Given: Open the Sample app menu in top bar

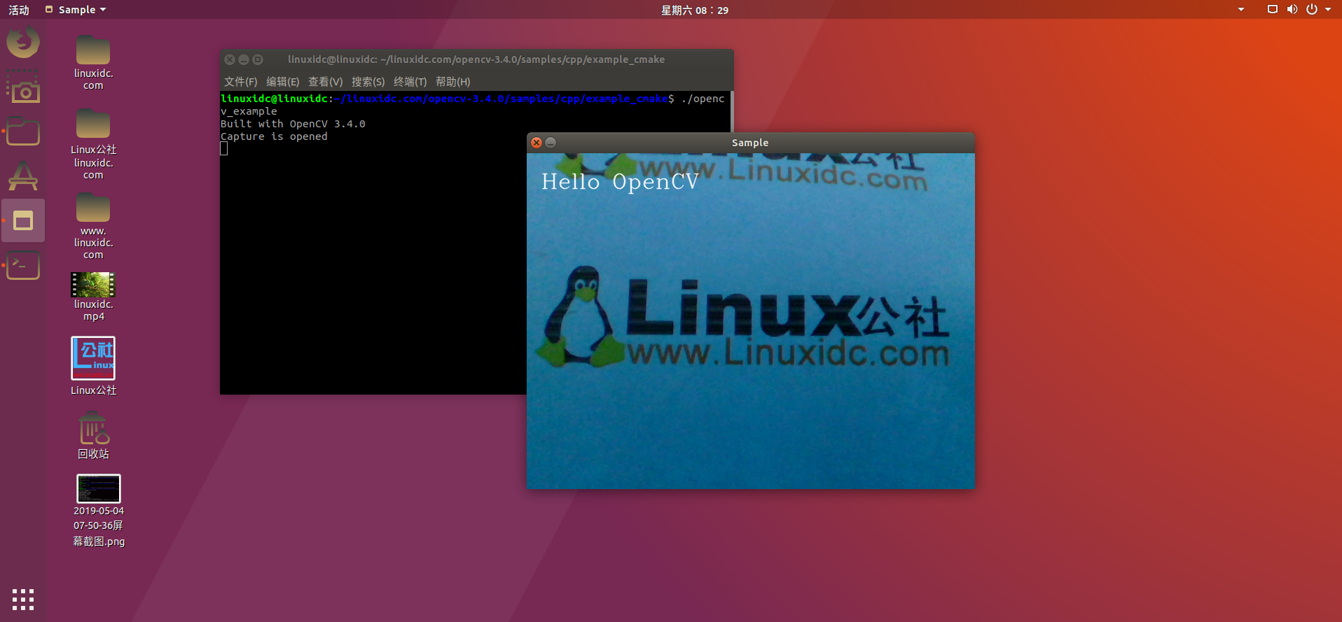Looking at the screenshot, I should tap(76, 10).
